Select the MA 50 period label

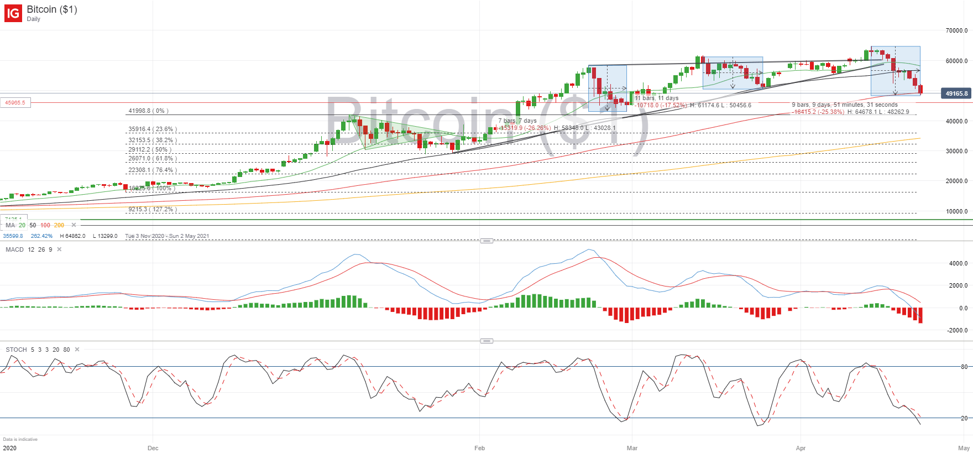click(33, 225)
